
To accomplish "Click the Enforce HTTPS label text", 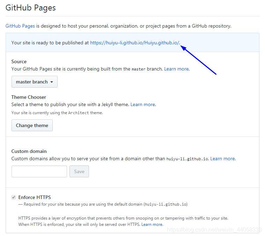I will click(x=35, y=197).
